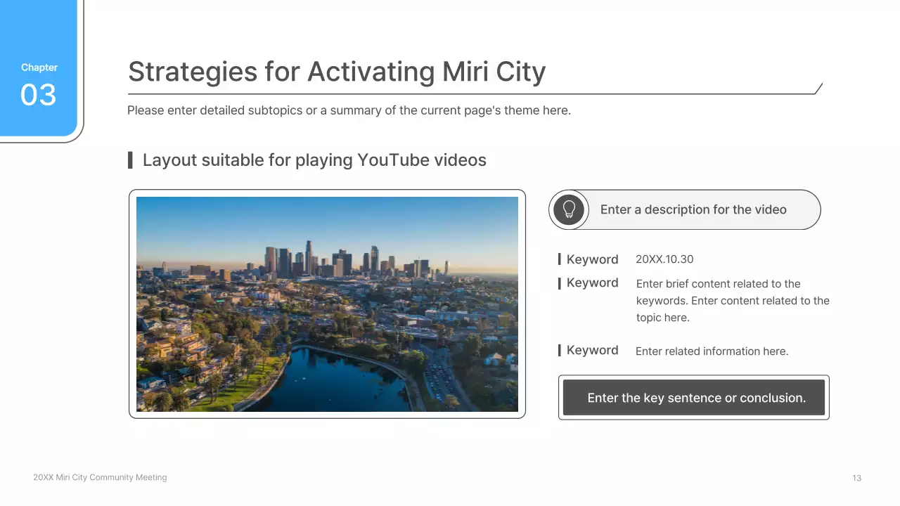Click "Enter related information here." text
Image resolution: width=900 pixels, height=506 pixels.
(x=712, y=351)
